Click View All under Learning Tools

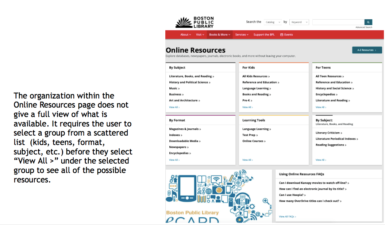tap(247, 160)
